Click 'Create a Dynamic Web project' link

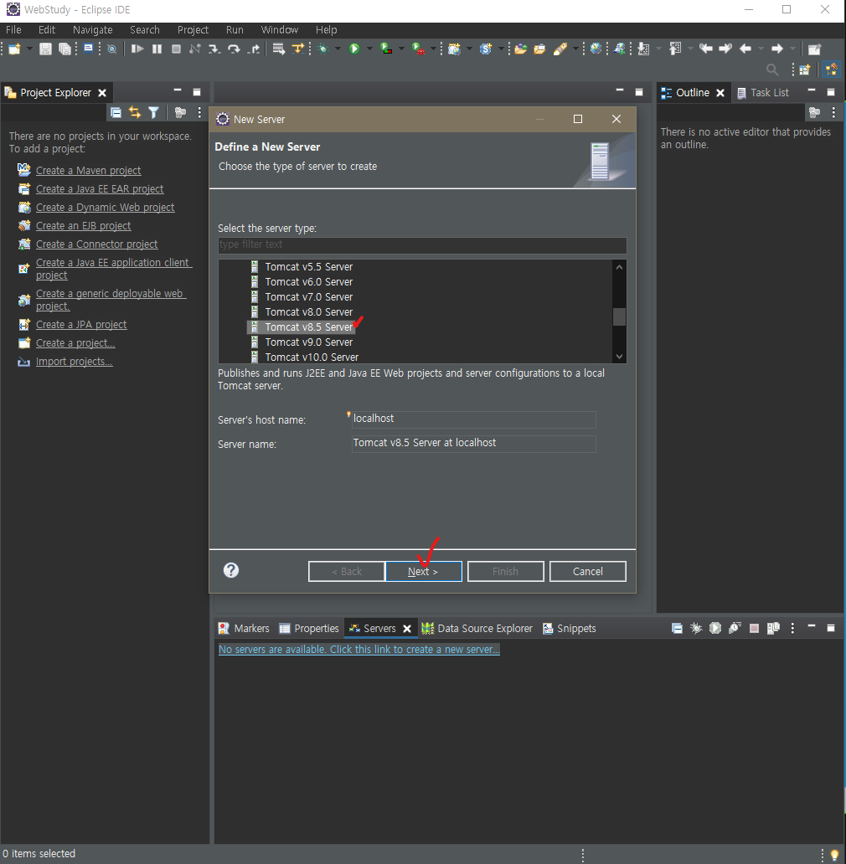(x=105, y=207)
